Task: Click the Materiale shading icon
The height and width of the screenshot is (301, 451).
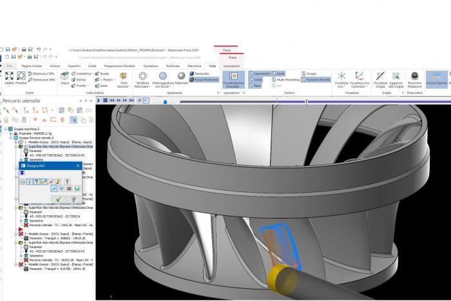Action: 182,77
